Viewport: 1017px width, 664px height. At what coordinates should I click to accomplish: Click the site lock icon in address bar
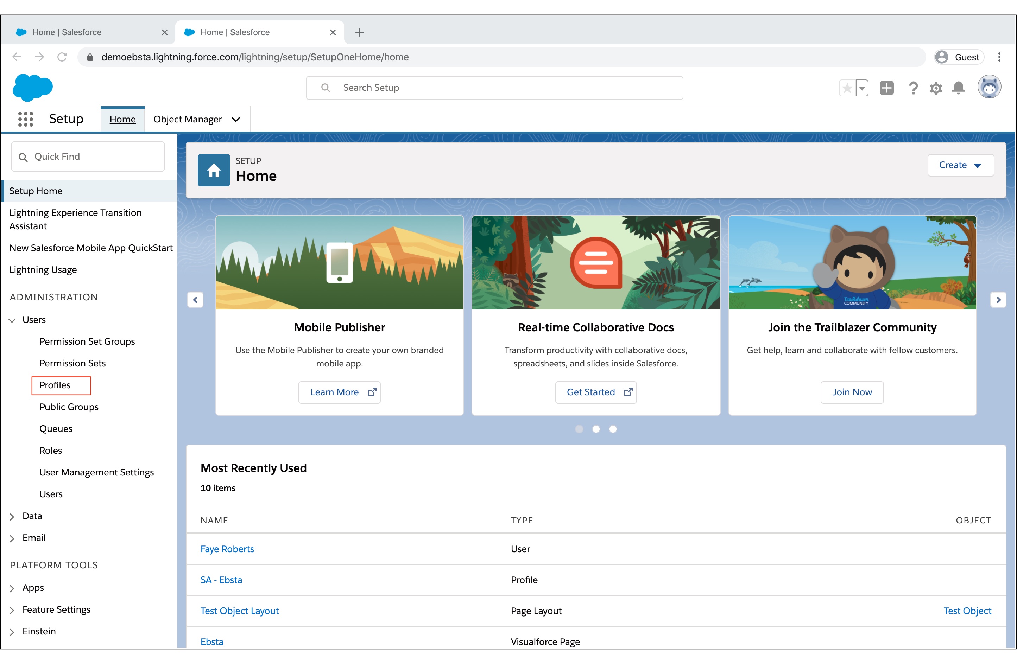coord(90,57)
